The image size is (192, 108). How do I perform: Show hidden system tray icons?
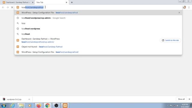click(167, 106)
